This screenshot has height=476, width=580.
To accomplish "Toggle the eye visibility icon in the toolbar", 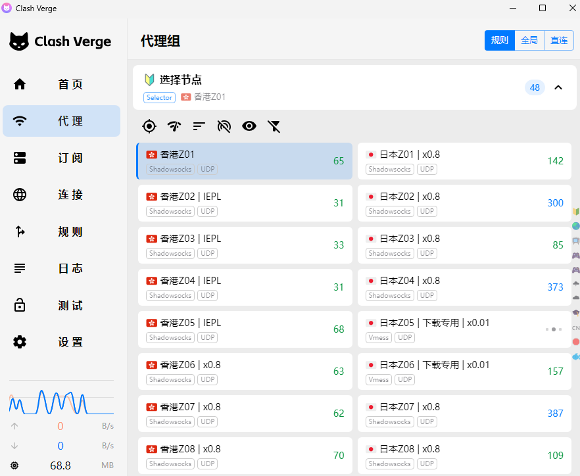I will tap(249, 126).
